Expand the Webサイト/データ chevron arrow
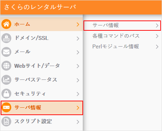The image size is (162, 131). coord(78,66)
